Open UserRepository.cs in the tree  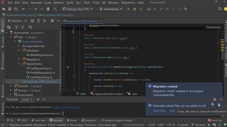(39, 77)
